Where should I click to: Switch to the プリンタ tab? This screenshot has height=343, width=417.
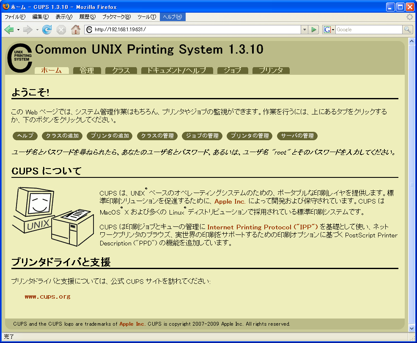271,71
